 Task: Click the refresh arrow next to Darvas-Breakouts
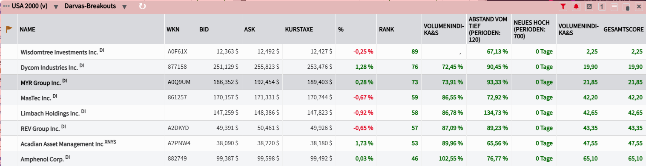pos(143,6)
